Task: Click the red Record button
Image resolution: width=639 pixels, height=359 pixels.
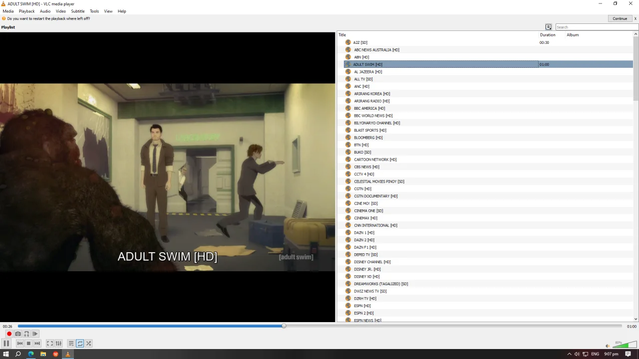Action: click(x=9, y=334)
